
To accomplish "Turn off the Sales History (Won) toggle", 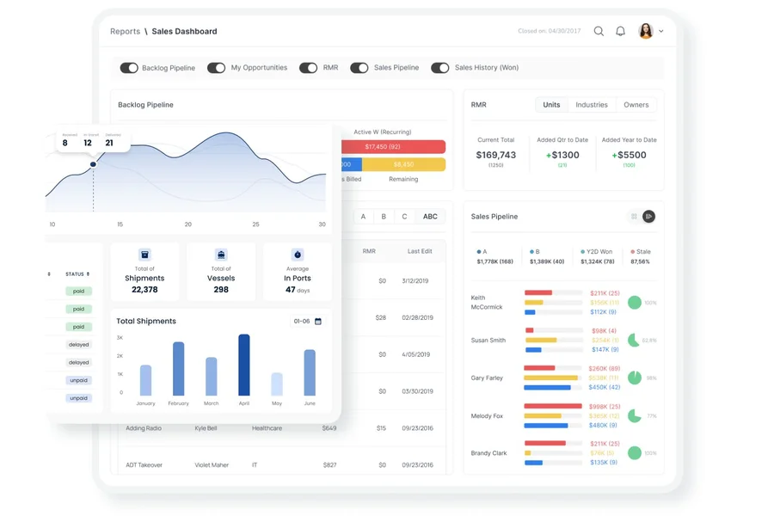I will [x=441, y=67].
